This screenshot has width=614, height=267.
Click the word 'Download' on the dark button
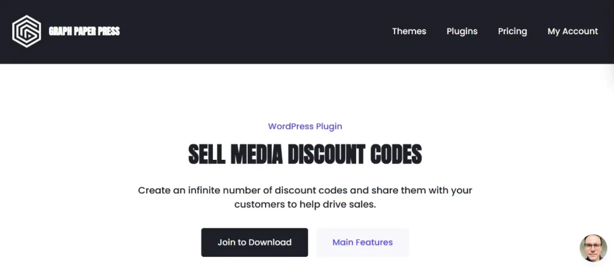[270, 242]
